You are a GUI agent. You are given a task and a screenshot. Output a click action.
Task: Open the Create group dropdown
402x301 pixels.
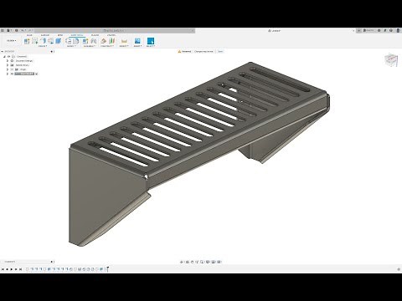(x=43, y=46)
